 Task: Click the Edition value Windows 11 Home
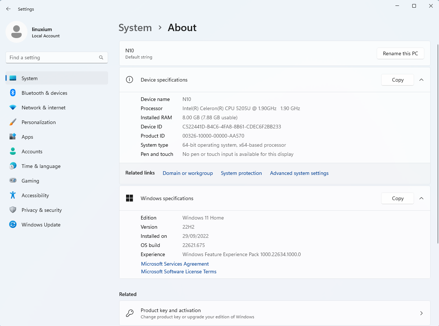(x=203, y=218)
